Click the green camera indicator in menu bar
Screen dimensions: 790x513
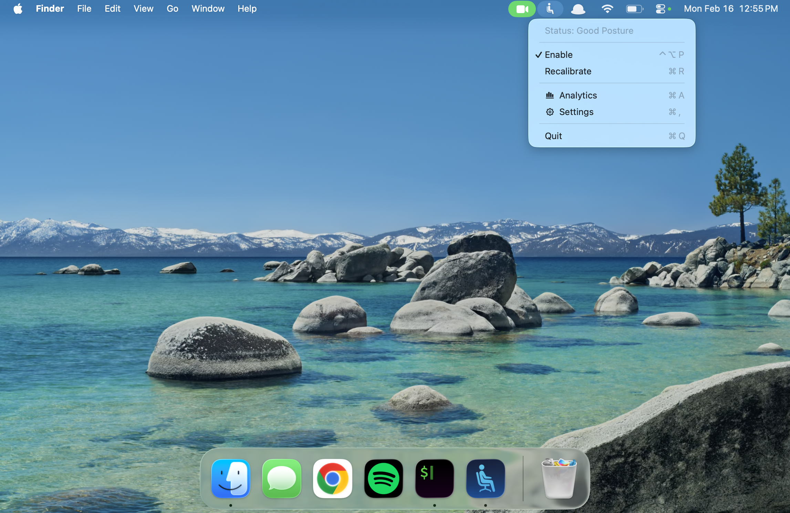point(522,9)
